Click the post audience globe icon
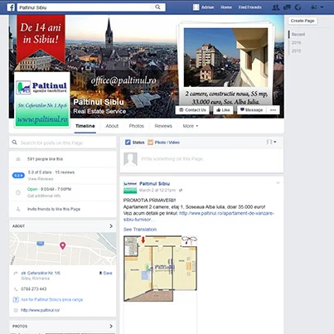 coord(181,191)
